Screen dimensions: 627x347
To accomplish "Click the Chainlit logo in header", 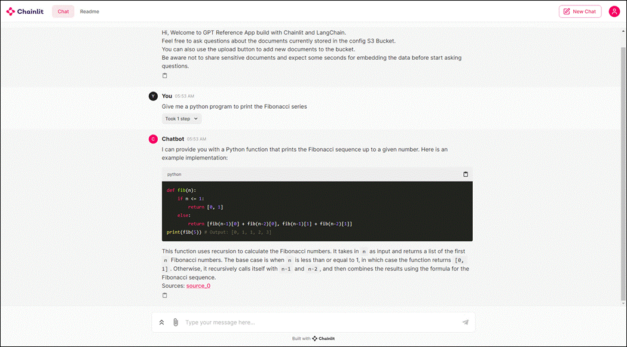I will pyautogui.click(x=25, y=11).
